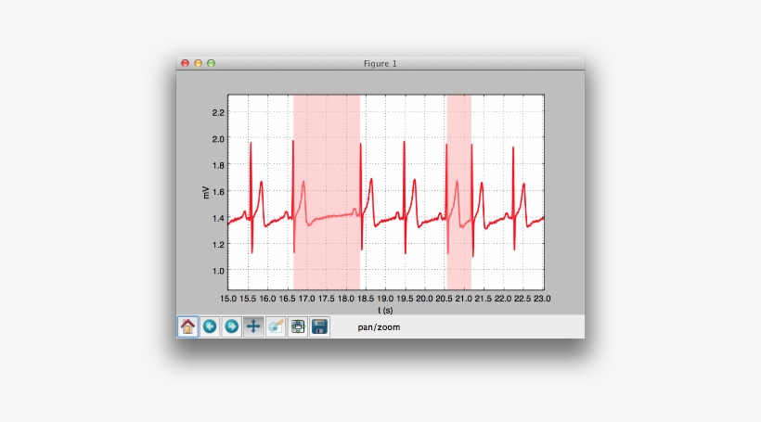Open the configure subplots tool
Image resolution: width=761 pixels, height=422 pixels.
pos(298,326)
